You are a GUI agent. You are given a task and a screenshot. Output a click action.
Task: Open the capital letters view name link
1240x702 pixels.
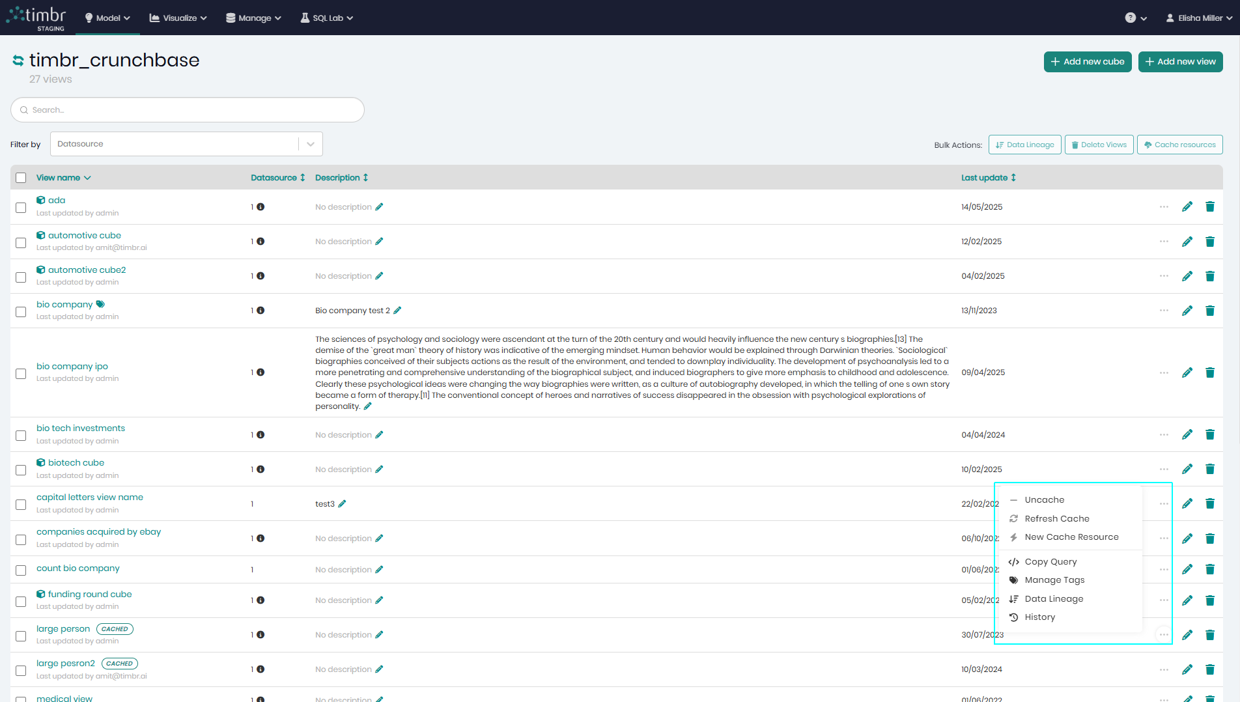pos(89,497)
